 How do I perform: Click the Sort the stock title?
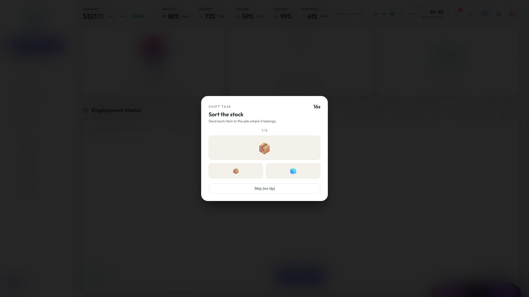tap(226, 114)
